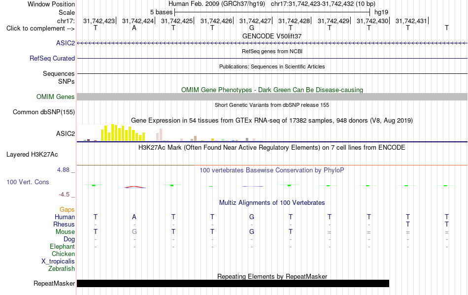
Task: Select the Sequences track label
Action: [59, 74]
